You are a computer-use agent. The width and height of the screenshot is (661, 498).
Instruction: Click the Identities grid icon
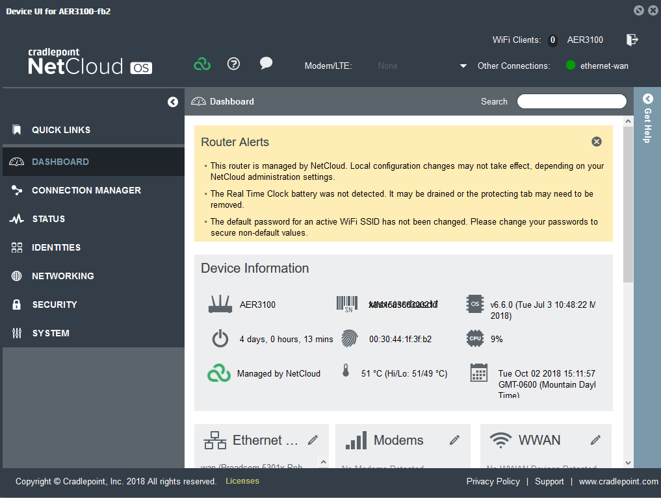point(16,247)
